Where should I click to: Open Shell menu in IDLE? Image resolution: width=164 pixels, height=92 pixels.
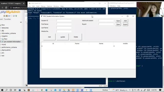[38, 6]
